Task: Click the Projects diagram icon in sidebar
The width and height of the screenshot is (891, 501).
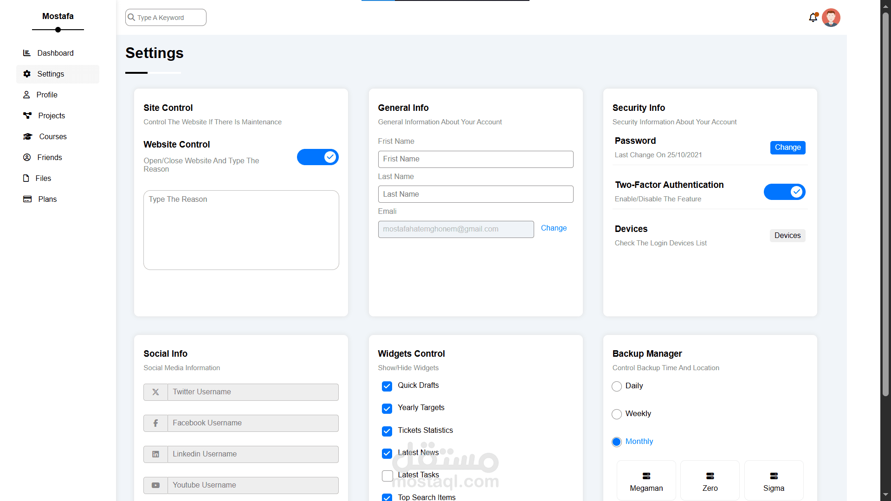Action: pyautogui.click(x=27, y=116)
